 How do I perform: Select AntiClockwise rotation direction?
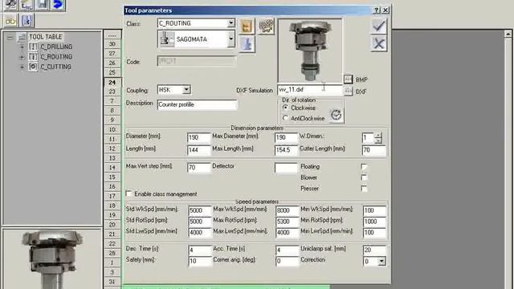pos(285,118)
